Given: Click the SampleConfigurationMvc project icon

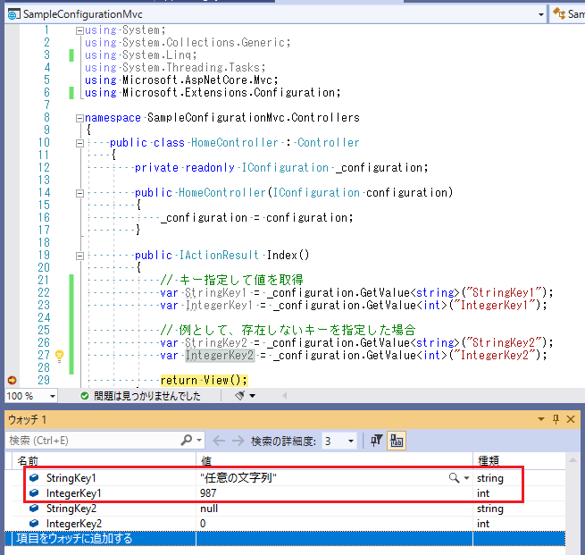Looking at the screenshot, I should [13, 14].
